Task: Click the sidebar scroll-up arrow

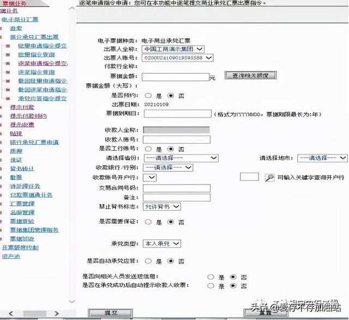Action: 72,9
